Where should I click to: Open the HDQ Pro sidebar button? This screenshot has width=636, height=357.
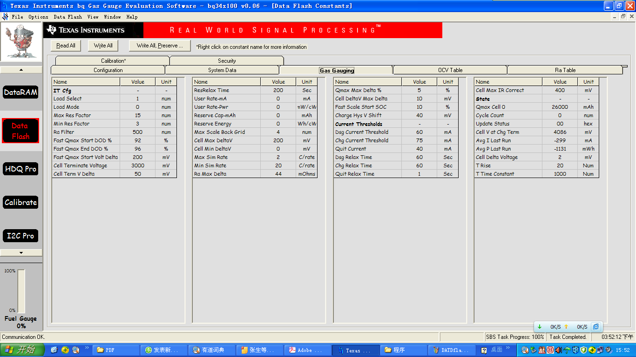(20, 169)
